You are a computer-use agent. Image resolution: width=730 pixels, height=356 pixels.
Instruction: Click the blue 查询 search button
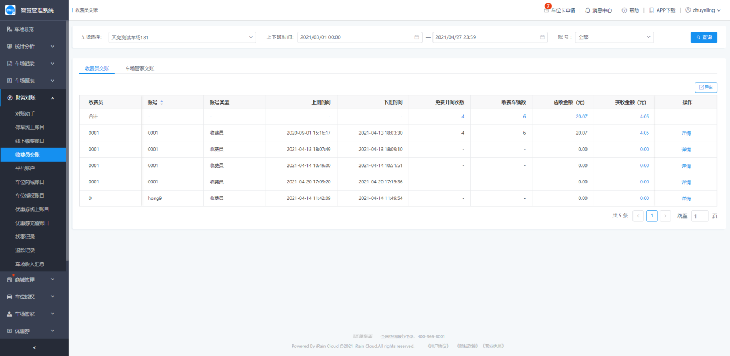[x=703, y=37]
